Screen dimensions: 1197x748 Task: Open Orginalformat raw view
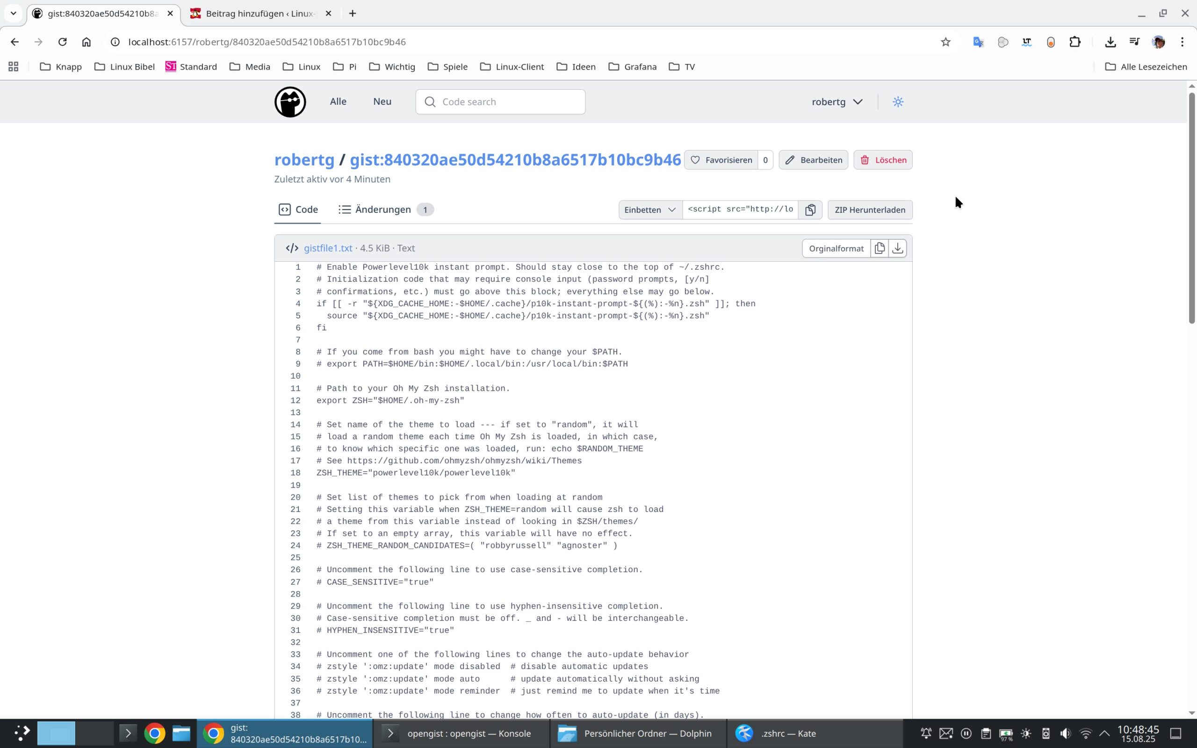pos(836,248)
